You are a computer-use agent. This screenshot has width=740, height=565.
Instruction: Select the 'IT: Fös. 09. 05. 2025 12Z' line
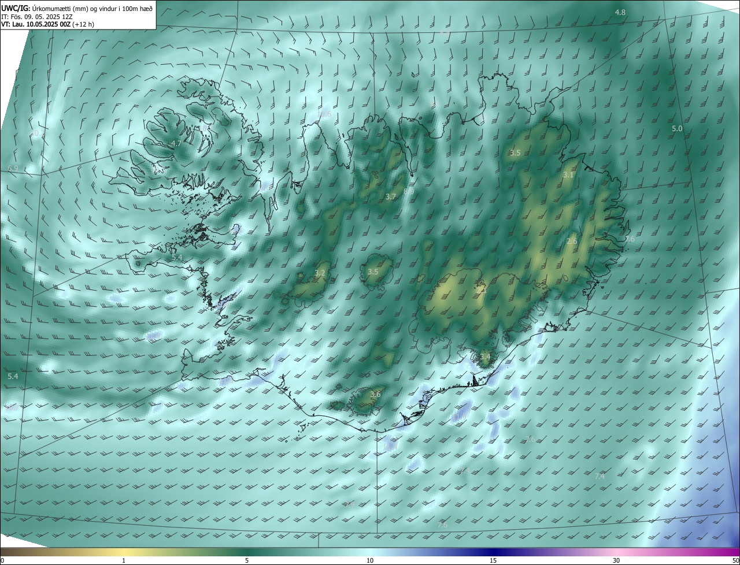37,17
